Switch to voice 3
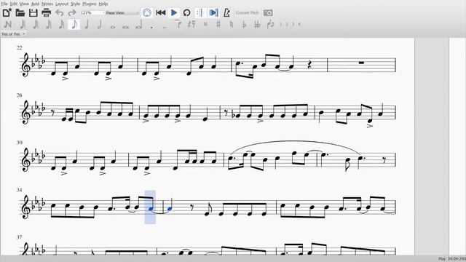466x262 pixels. tap(293, 24)
